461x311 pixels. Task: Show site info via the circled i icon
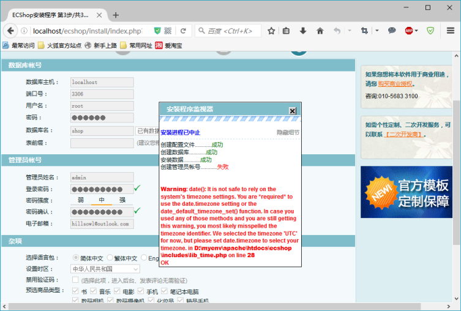(24, 31)
